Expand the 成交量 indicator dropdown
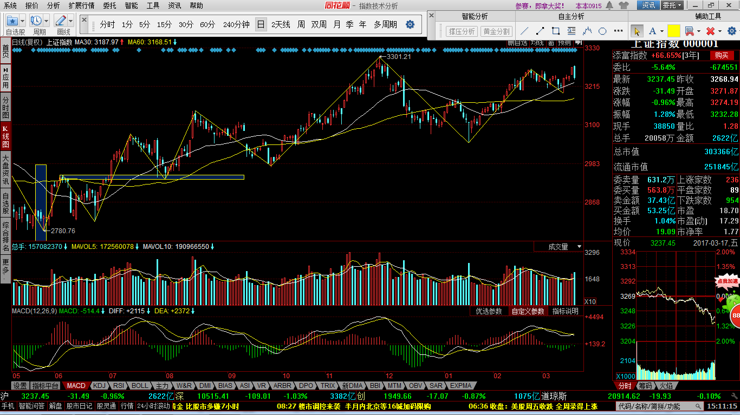 tap(580, 247)
